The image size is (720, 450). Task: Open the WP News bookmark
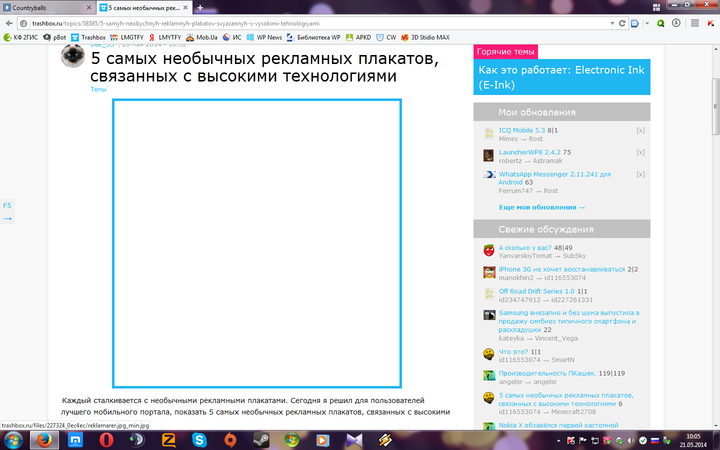pyautogui.click(x=264, y=37)
